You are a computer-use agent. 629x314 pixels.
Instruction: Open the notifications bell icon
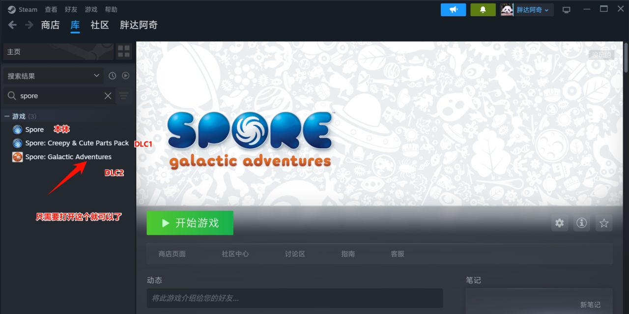tap(483, 10)
